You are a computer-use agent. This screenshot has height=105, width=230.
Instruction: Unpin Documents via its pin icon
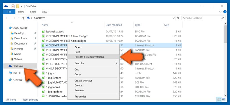[x=35, y=44]
